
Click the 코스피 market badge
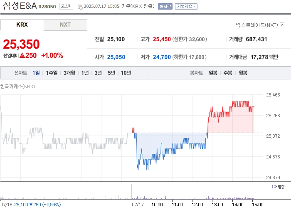click(x=66, y=6)
